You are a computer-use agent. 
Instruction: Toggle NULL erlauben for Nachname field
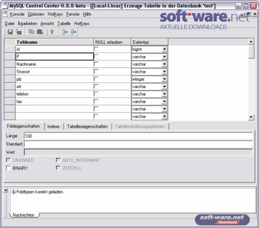tap(96, 64)
